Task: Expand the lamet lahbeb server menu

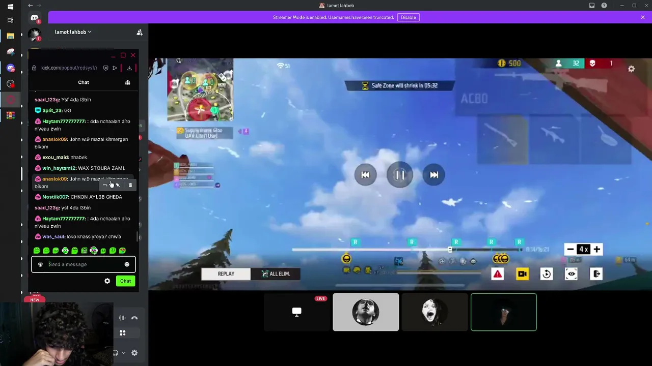Action: (73, 32)
